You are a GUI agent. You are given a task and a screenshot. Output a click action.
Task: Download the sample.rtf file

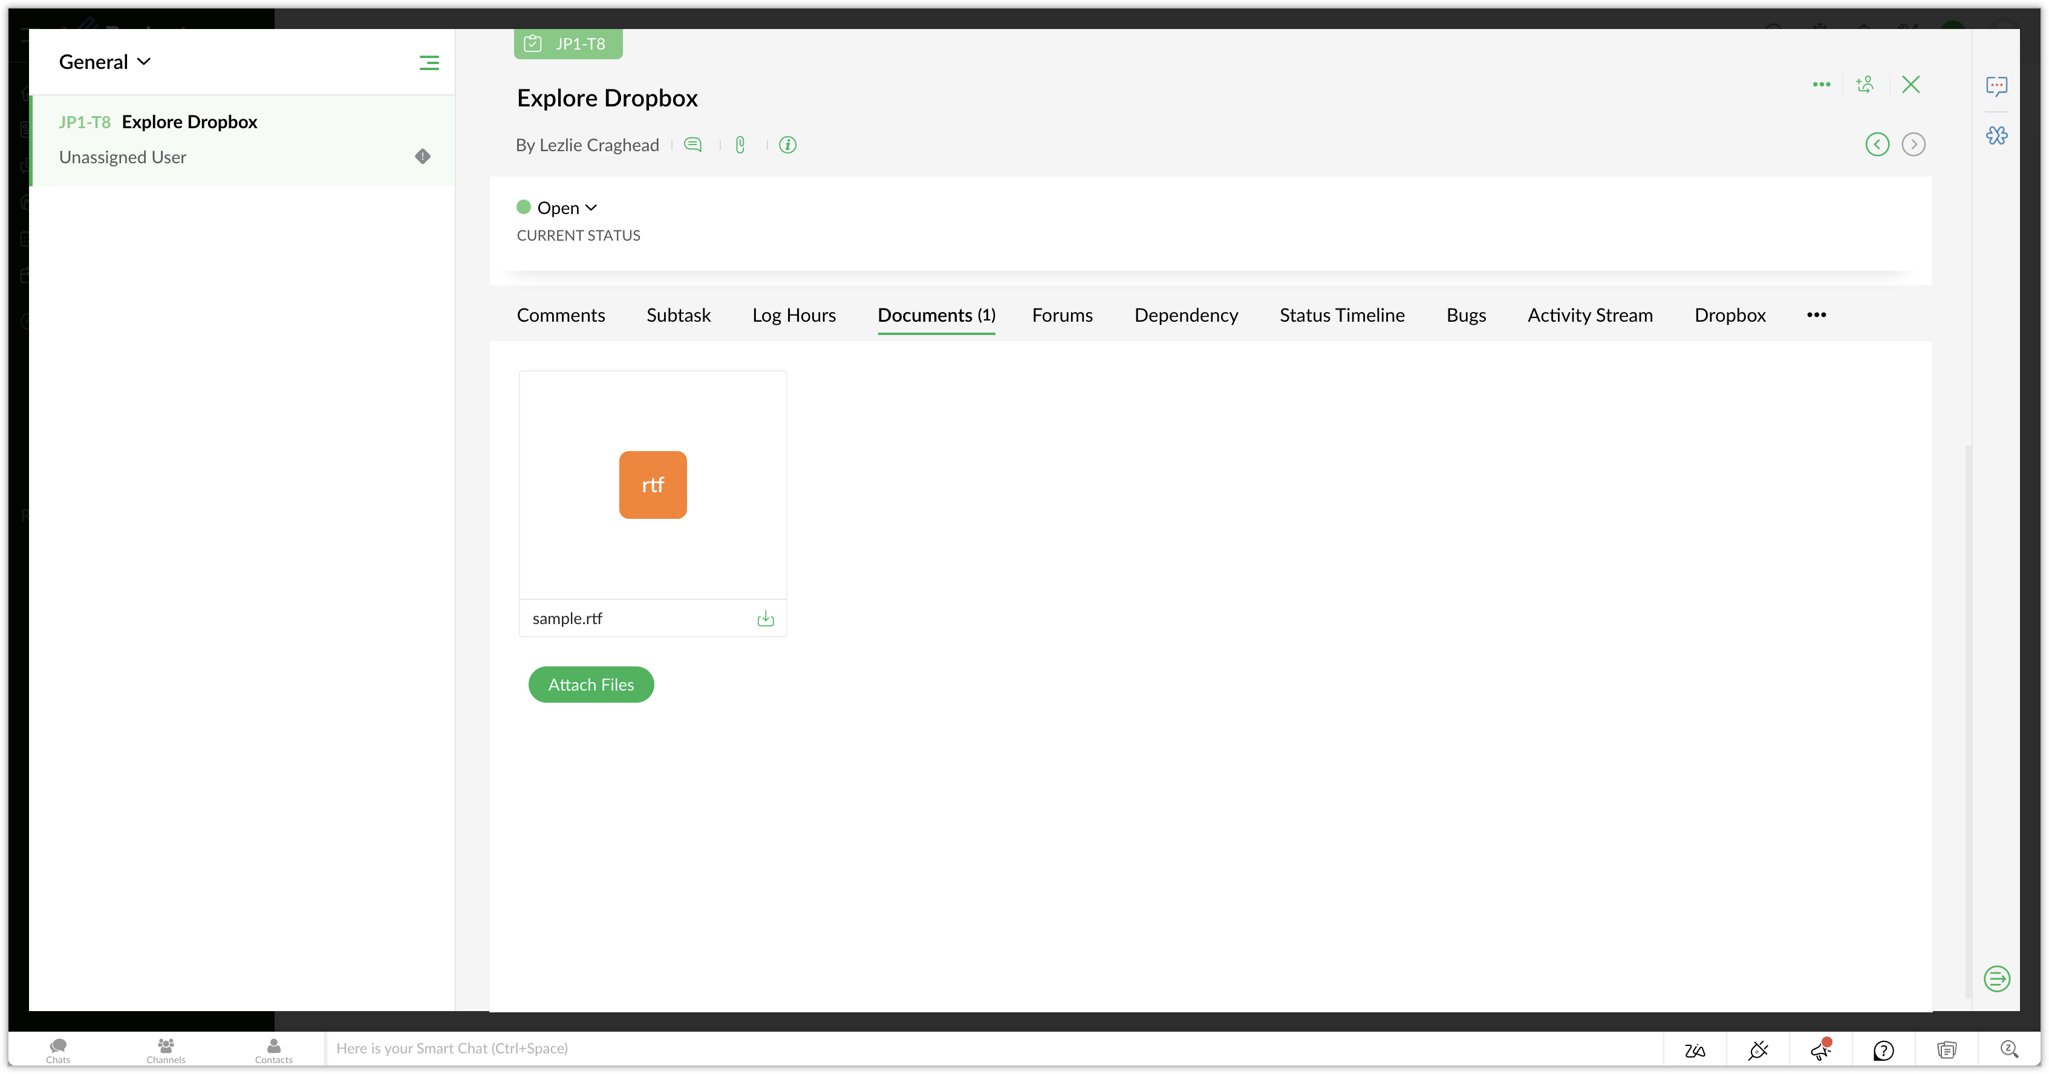(765, 619)
